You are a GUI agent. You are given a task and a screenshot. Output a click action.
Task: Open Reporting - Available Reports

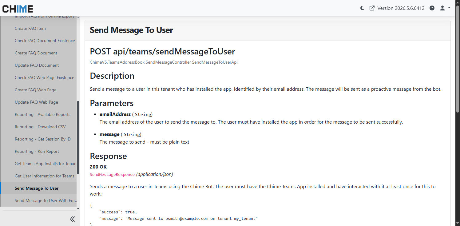pyautogui.click(x=42, y=114)
